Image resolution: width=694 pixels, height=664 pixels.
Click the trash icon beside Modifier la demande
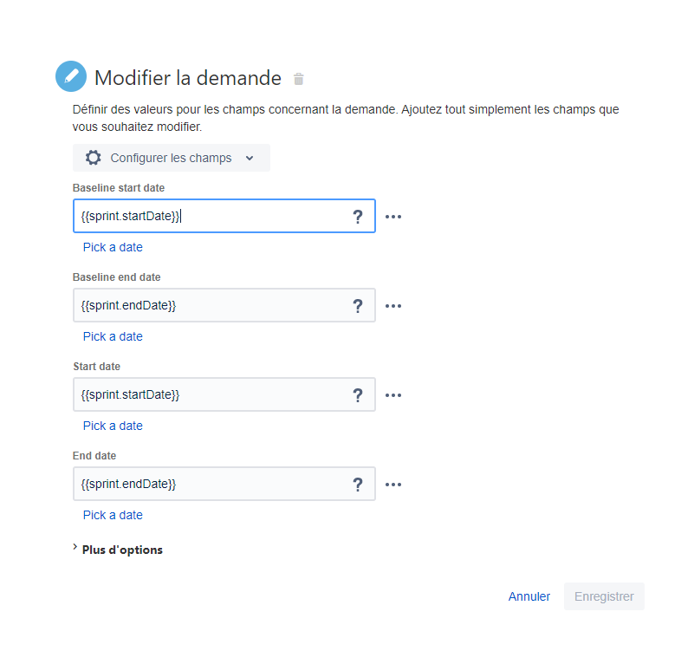pos(299,79)
